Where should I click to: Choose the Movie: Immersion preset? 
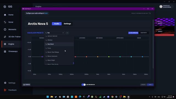[59, 56]
